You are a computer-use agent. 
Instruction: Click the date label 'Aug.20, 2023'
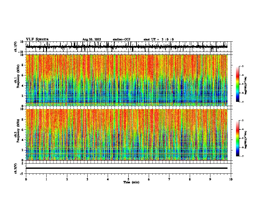(92, 39)
